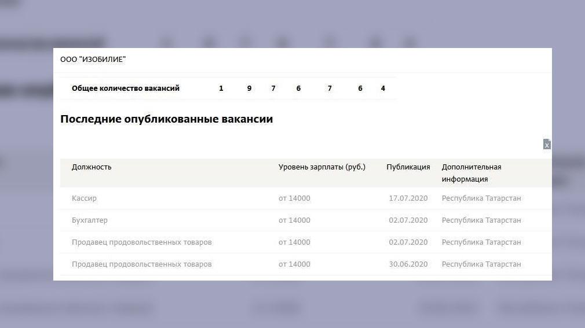Click salary "от 14000" in the Кассир row
Viewport: 585px width, 328px height.
pos(294,198)
